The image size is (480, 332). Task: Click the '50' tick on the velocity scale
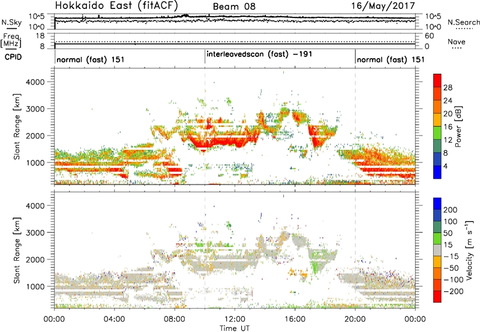click(448, 233)
